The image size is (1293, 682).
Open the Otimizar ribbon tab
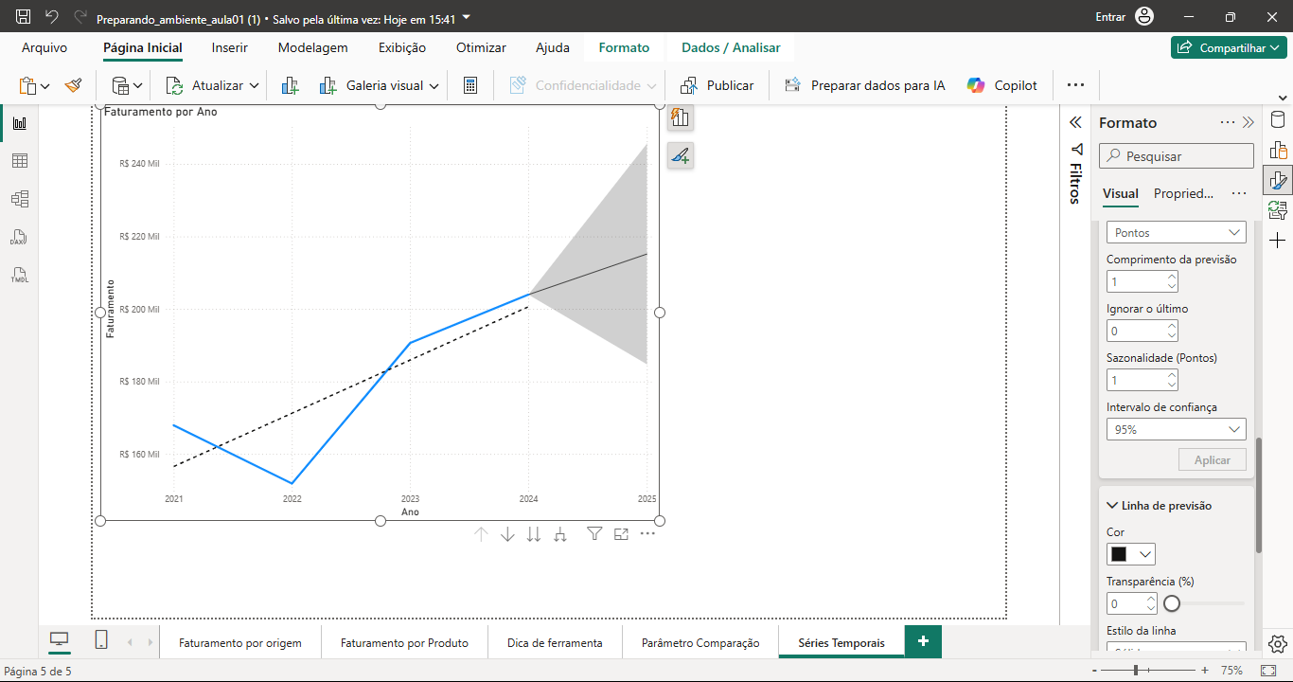point(481,47)
